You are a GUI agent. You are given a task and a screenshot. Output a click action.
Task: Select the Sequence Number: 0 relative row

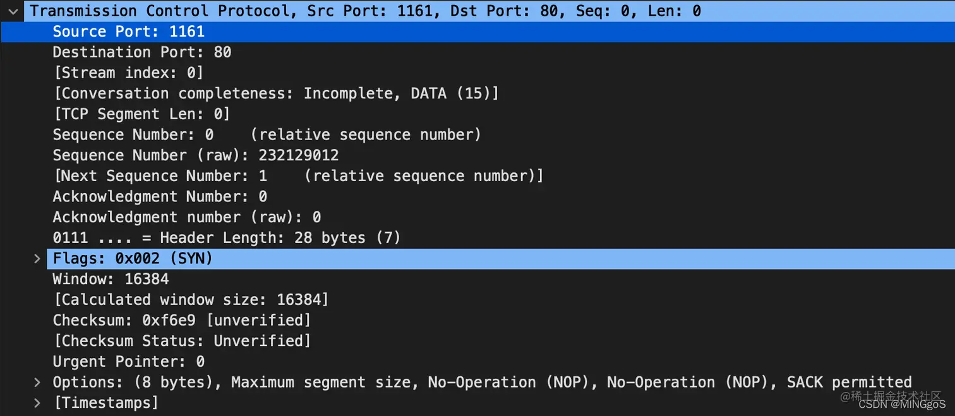coord(477,134)
